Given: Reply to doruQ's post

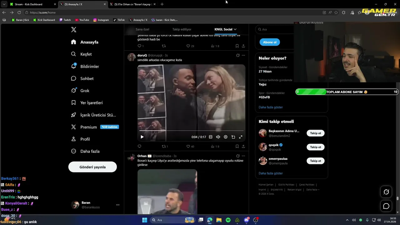Looking at the screenshot, I should coord(139,146).
